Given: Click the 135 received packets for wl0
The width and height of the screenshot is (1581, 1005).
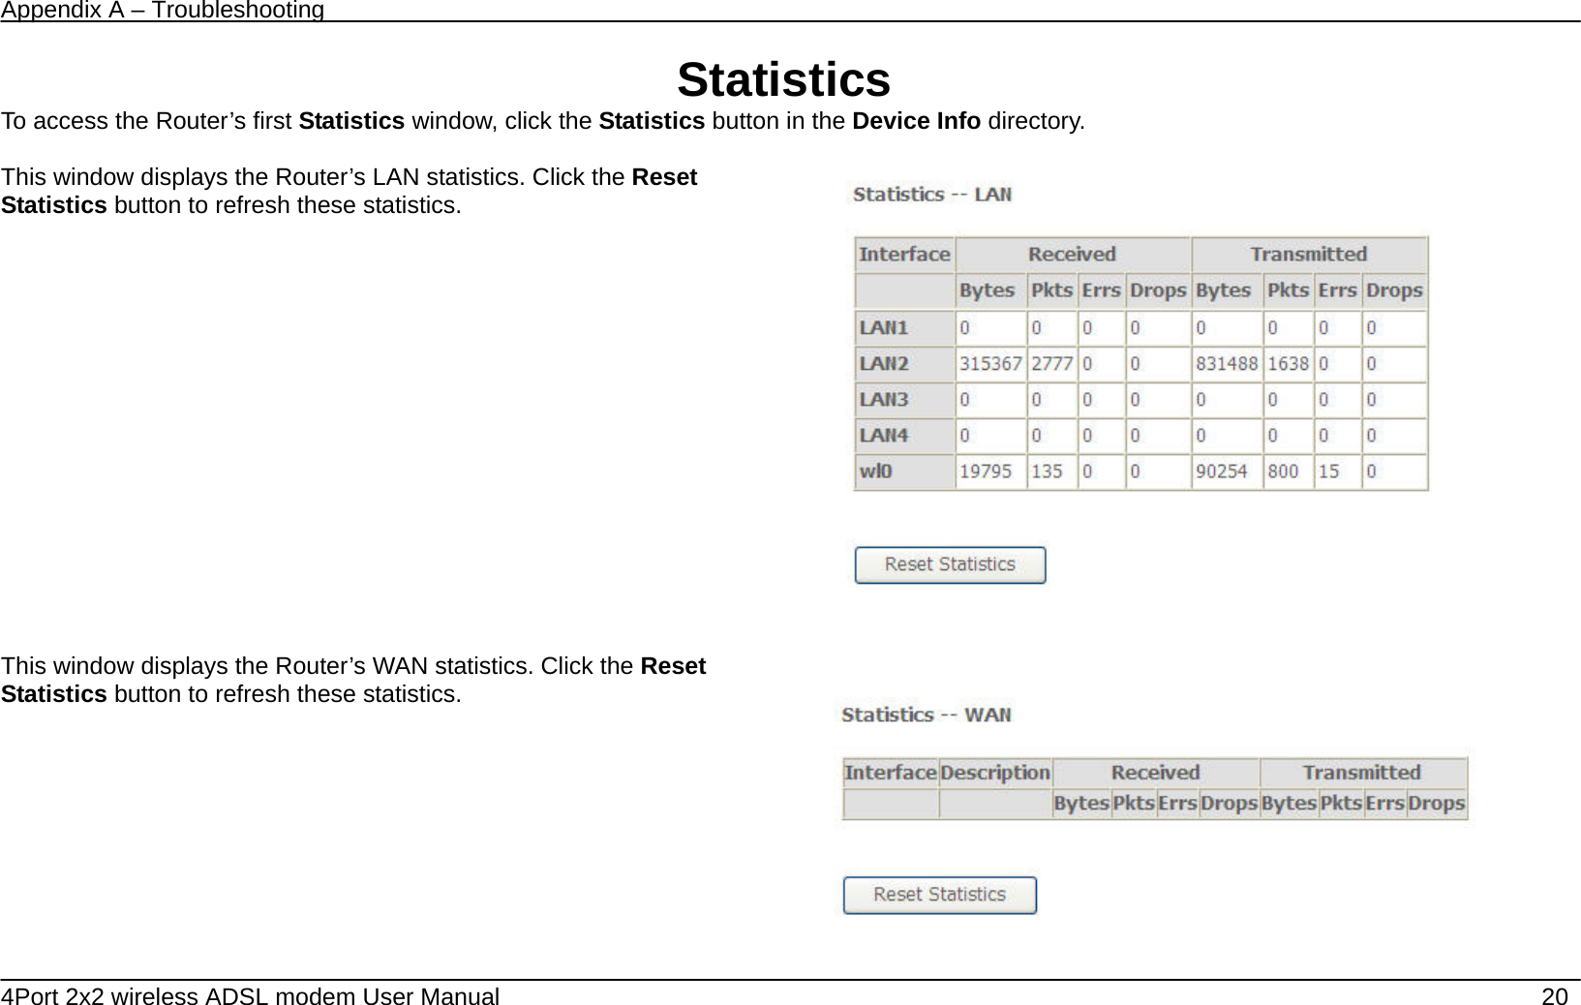Looking at the screenshot, I should [1047, 472].
